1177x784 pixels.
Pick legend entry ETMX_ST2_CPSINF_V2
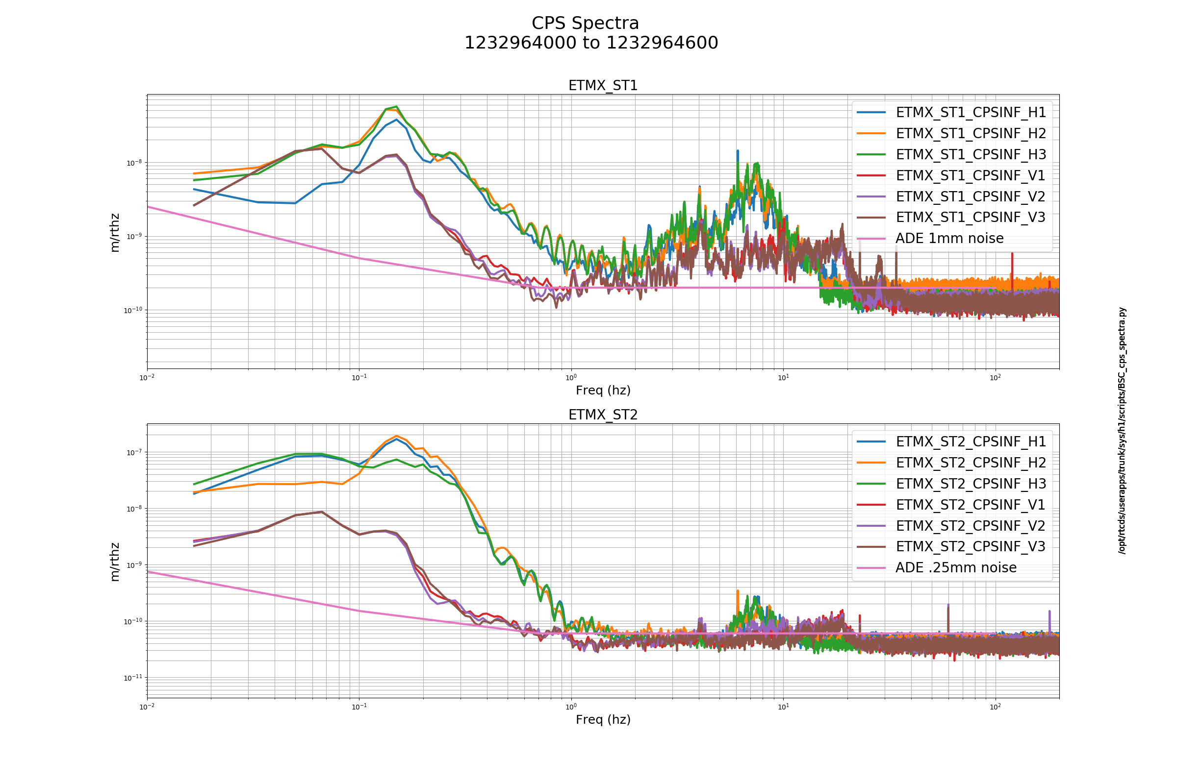point(971,526)
